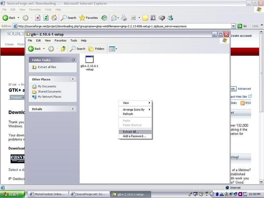264x198 pixels.
Task: Open the Mail dropdown arrow in IE toolbar
Action: [118, 18]
